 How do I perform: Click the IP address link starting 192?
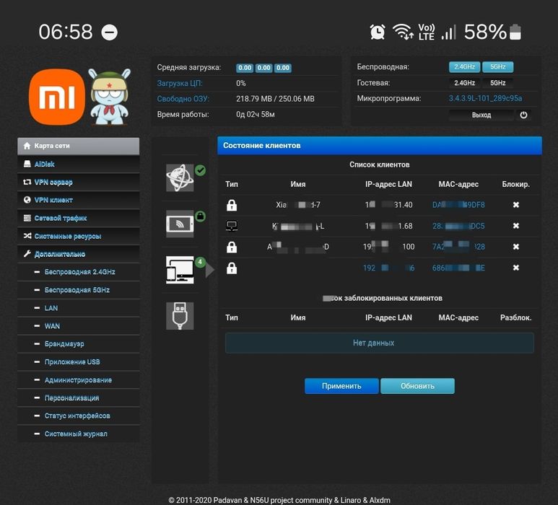pyautogui.click(x=388, y=268)
